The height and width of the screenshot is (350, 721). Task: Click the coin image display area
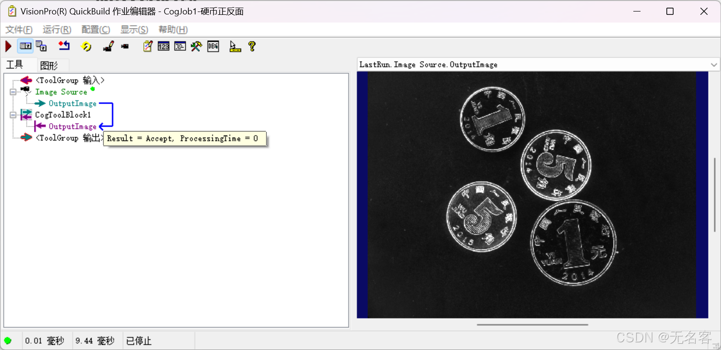tap(532, 195)
